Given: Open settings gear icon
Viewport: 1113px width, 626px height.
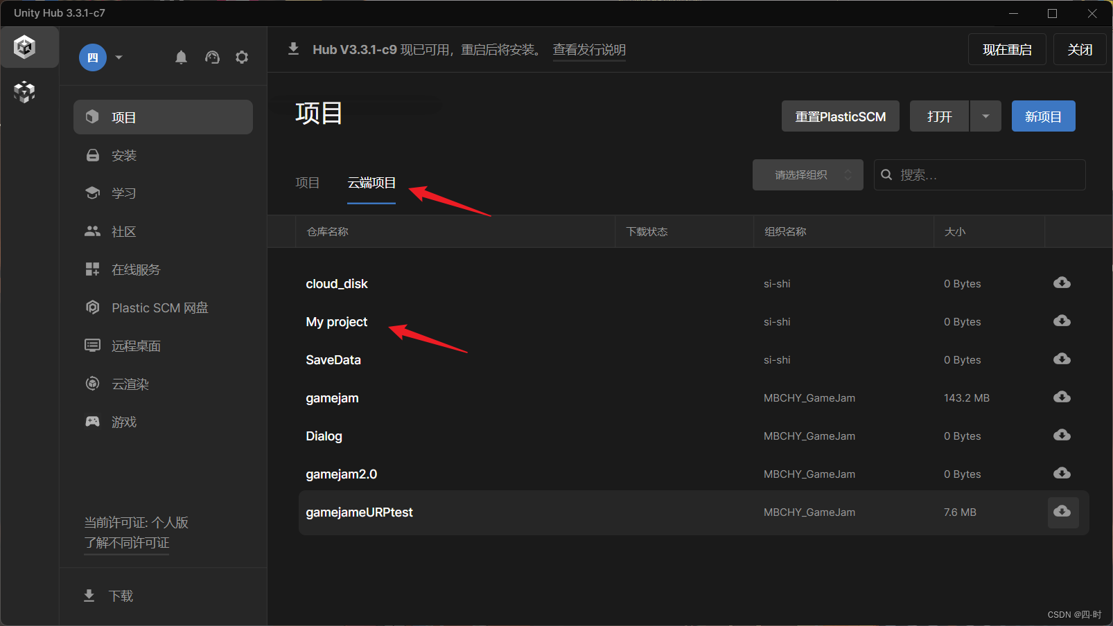Looking at the screenshot, I should point(242,57).
